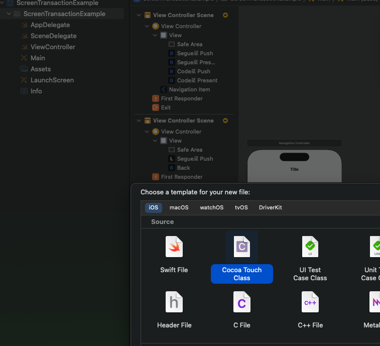Screen dimensions: 380x346
Task: Select 'Segue로 Push' button in first scene
Action: [195, 53]
